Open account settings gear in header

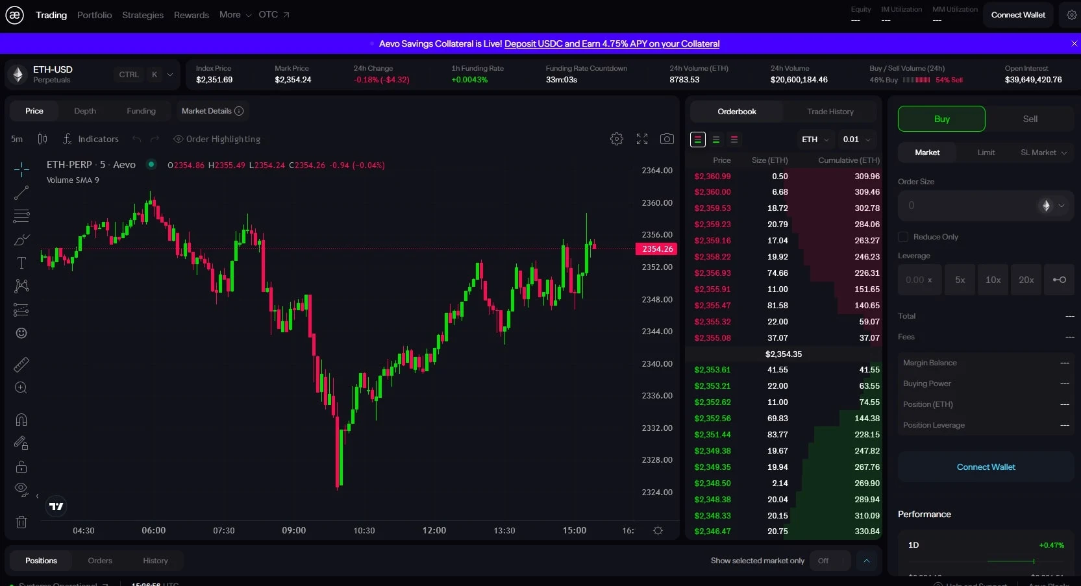(1071, 15)
